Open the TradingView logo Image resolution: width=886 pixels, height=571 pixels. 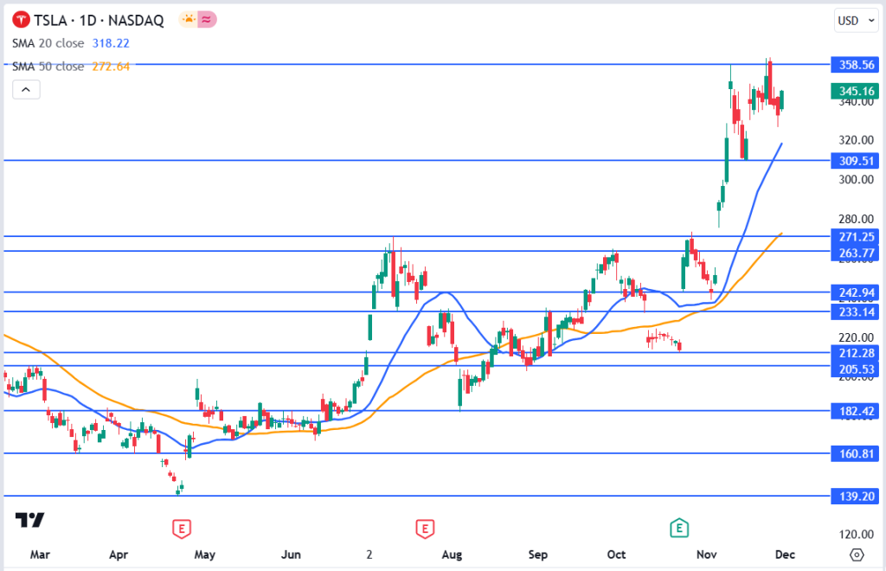pyautogui.click(x=29, y=520)
